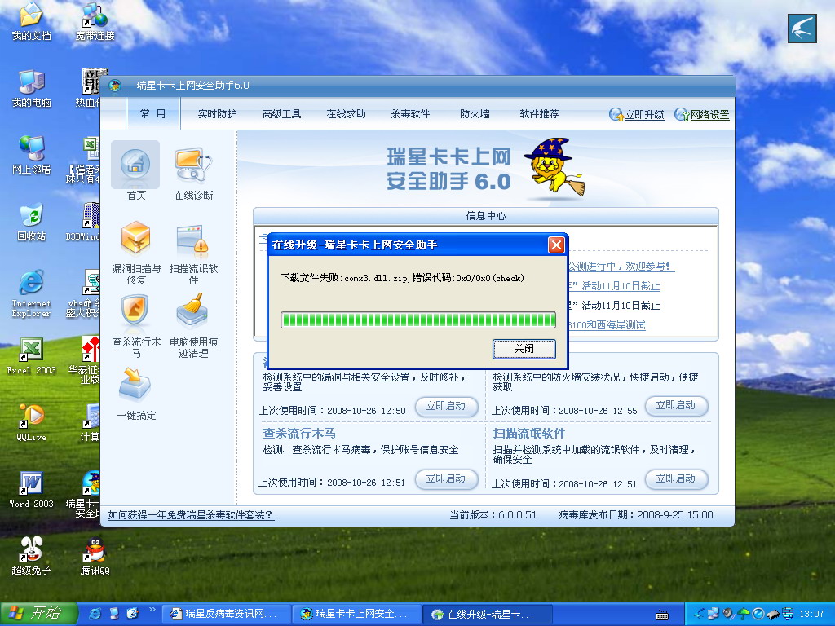Open 宽带连接 desktop shortcut

click(x=95, y=22)
